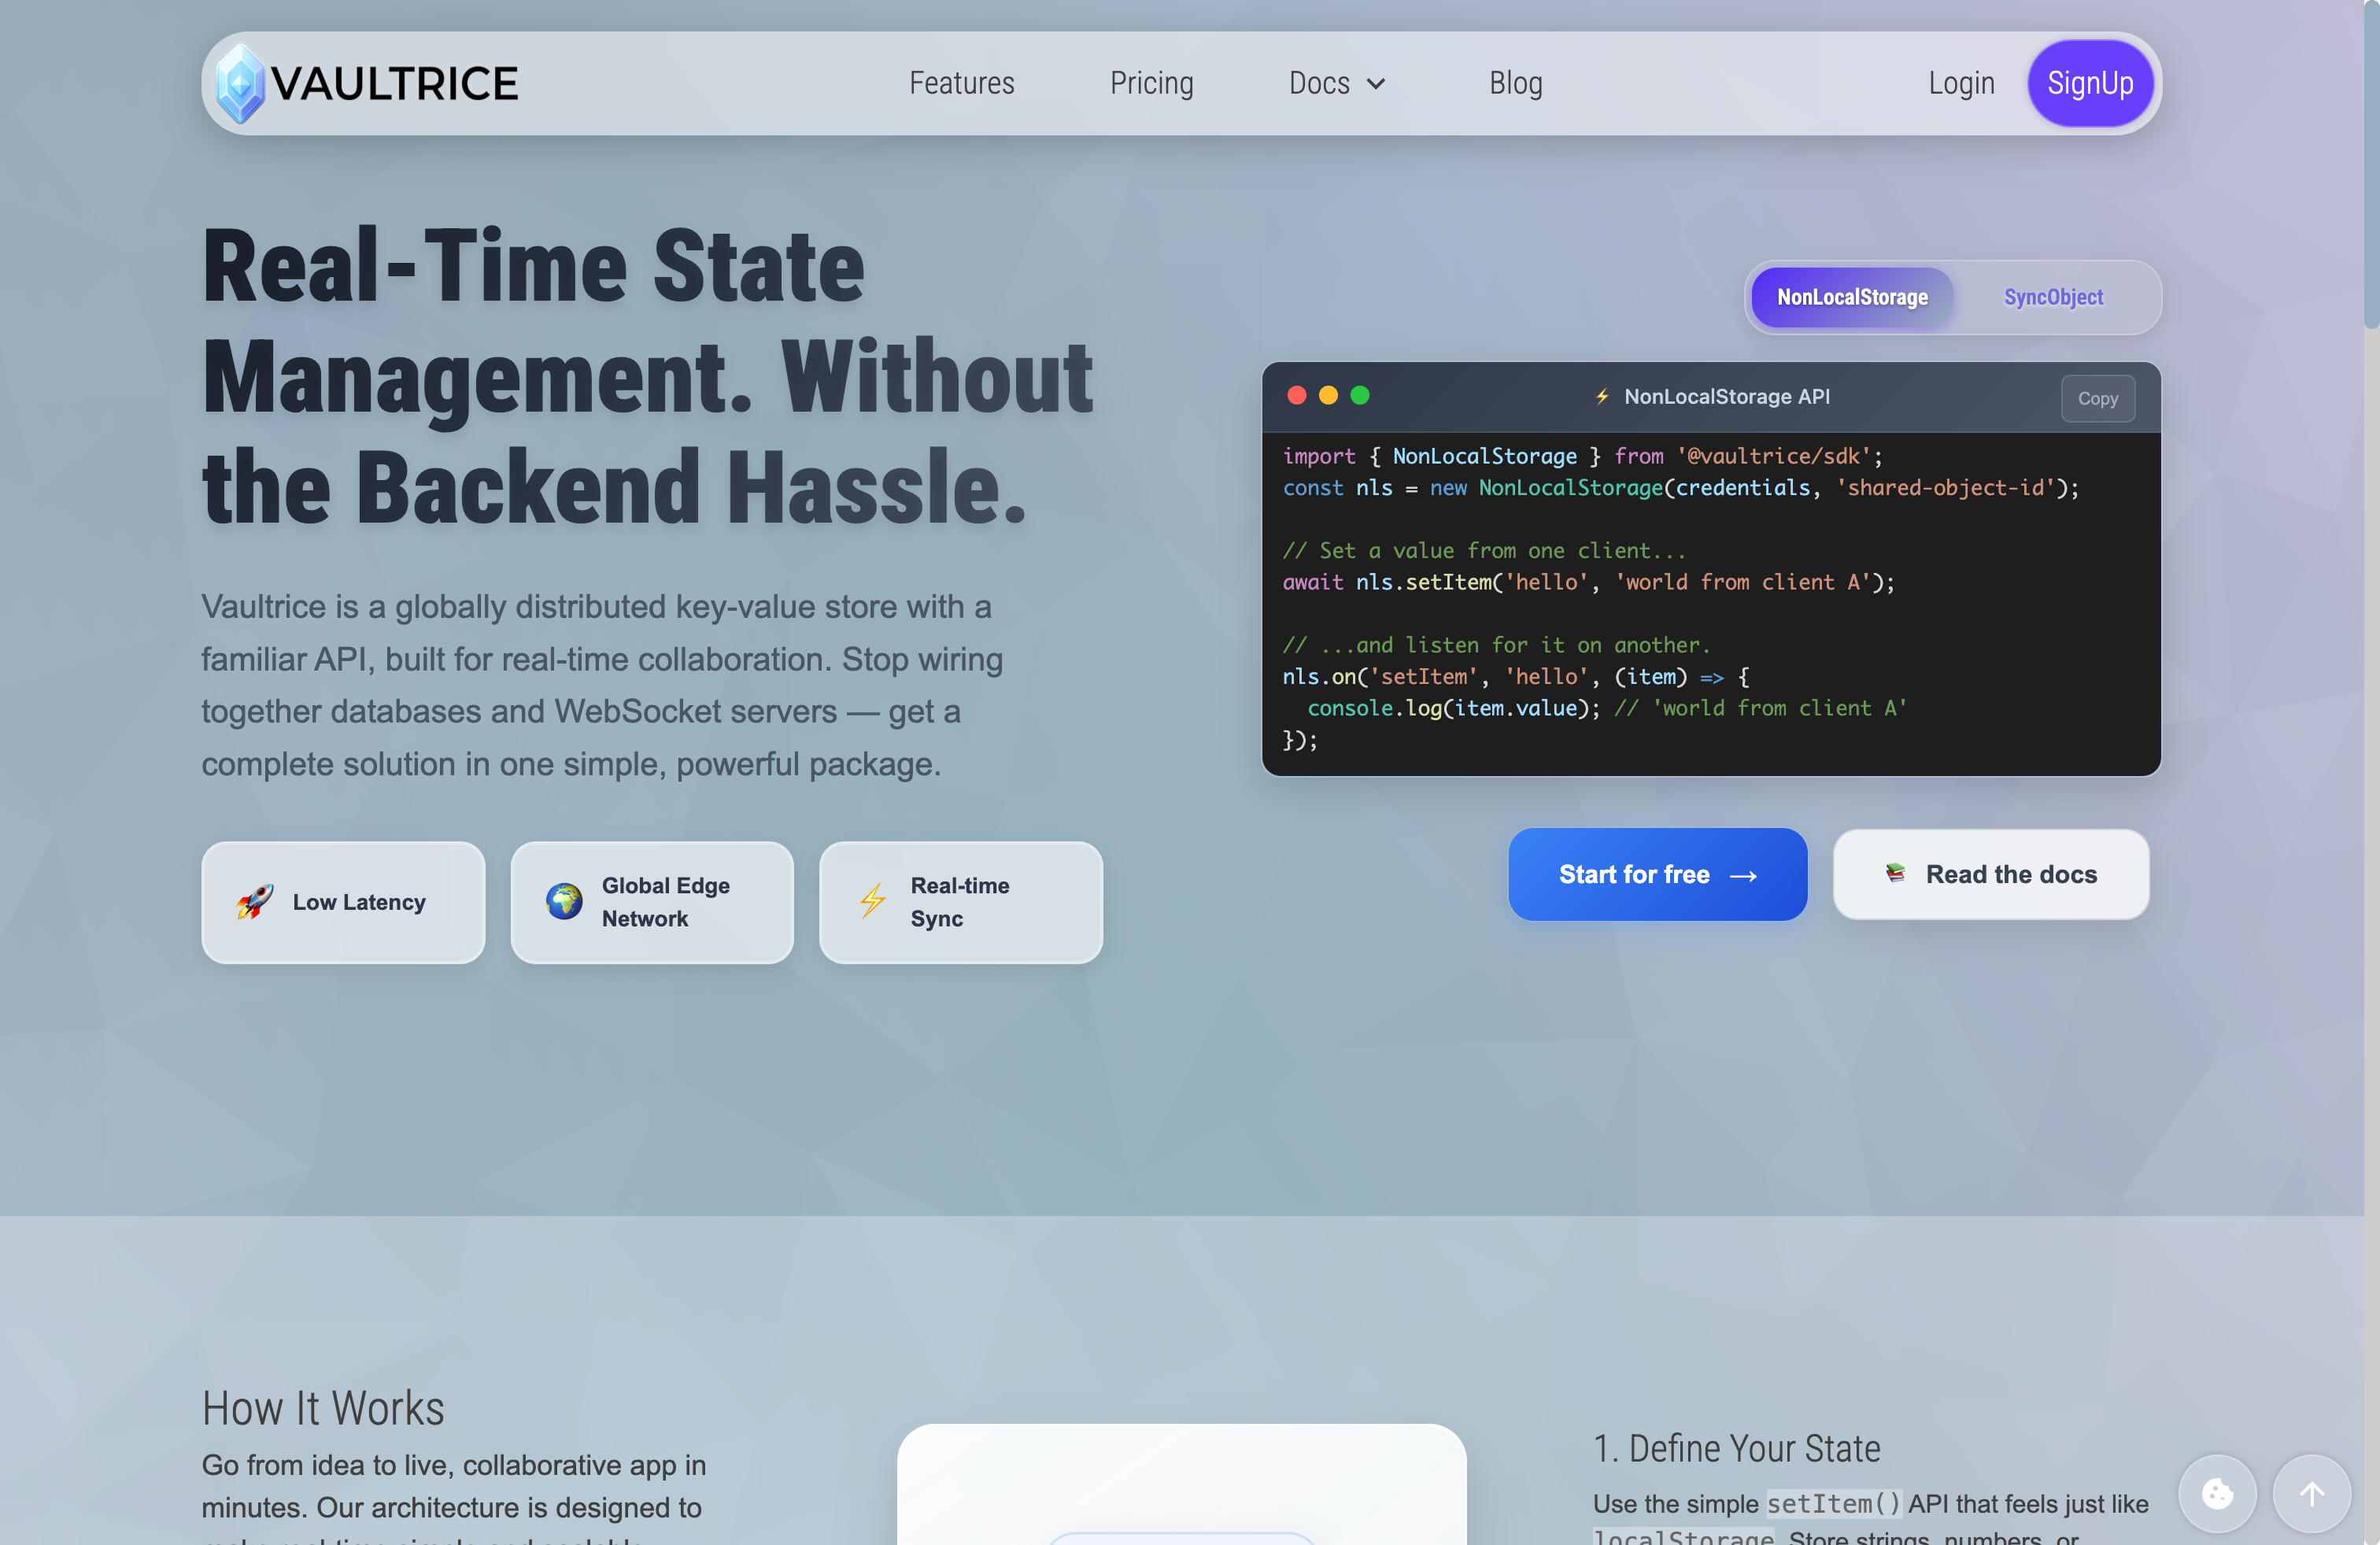This screenshot has width=2380, height=1545.
Task: Click the rocket icon on Low Latency
Action: (255, 902)
